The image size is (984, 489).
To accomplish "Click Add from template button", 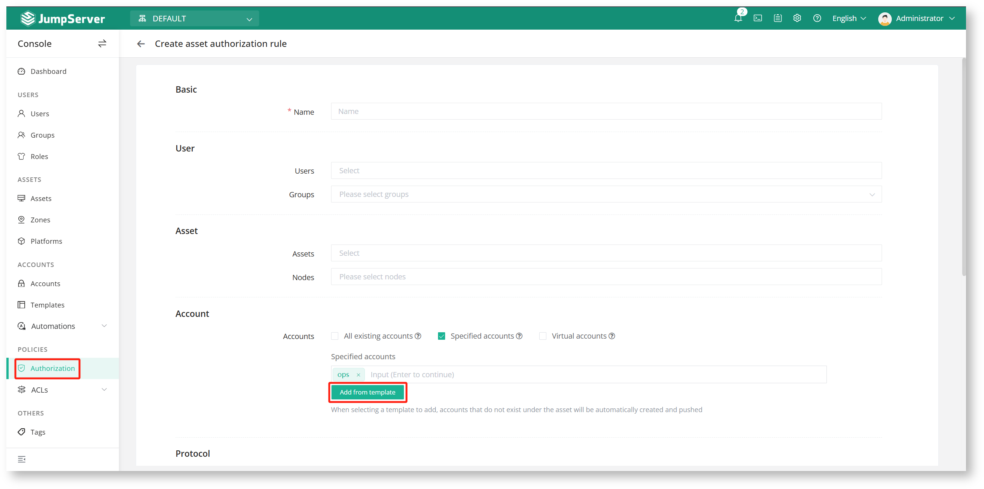I will click(367, 392).
